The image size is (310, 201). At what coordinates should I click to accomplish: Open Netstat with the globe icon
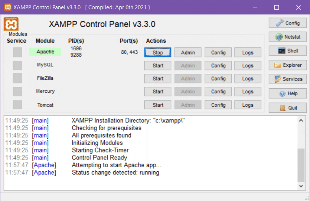pyautogui.click(x=288, y=37)
